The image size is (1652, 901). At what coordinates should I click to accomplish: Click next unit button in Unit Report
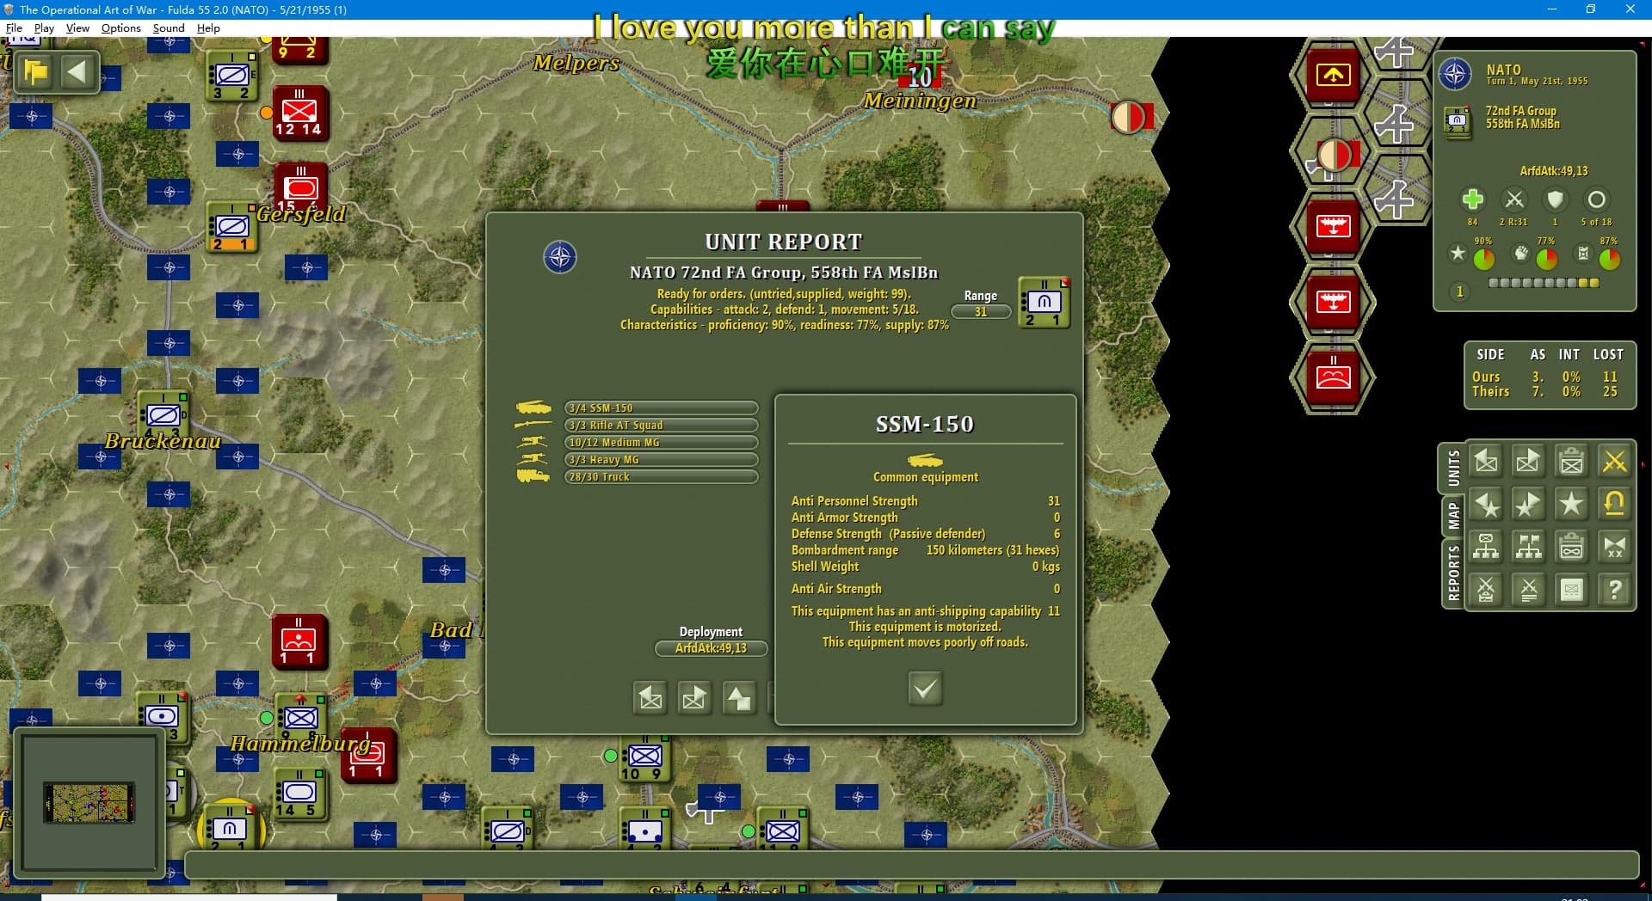(694, 698)
